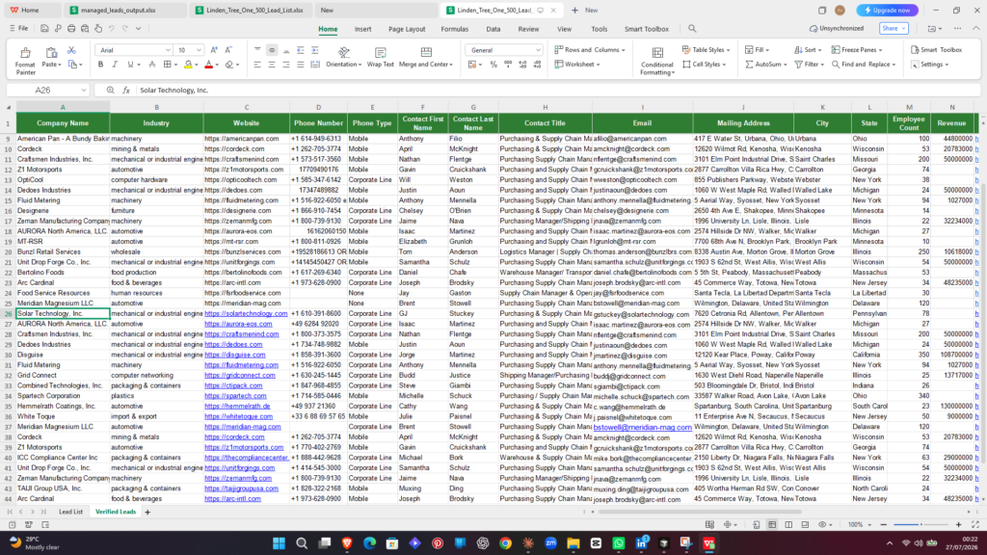The width and height of the screenshot is (987, 555).
Task: Expand the Rows and Columns menu
Action: point(590,50)
